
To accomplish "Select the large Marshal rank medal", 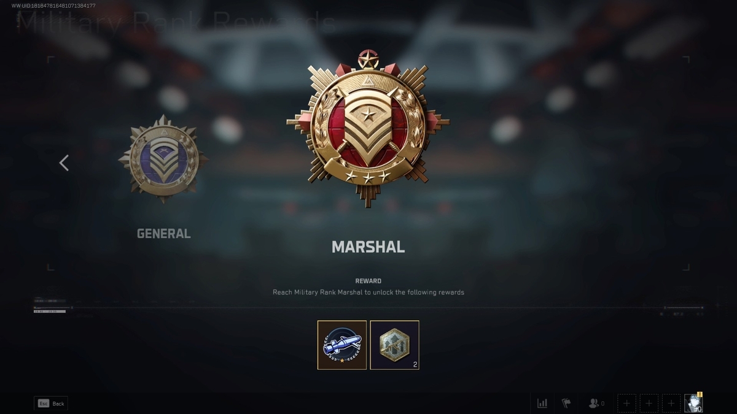I will click(x=368, y=128).
